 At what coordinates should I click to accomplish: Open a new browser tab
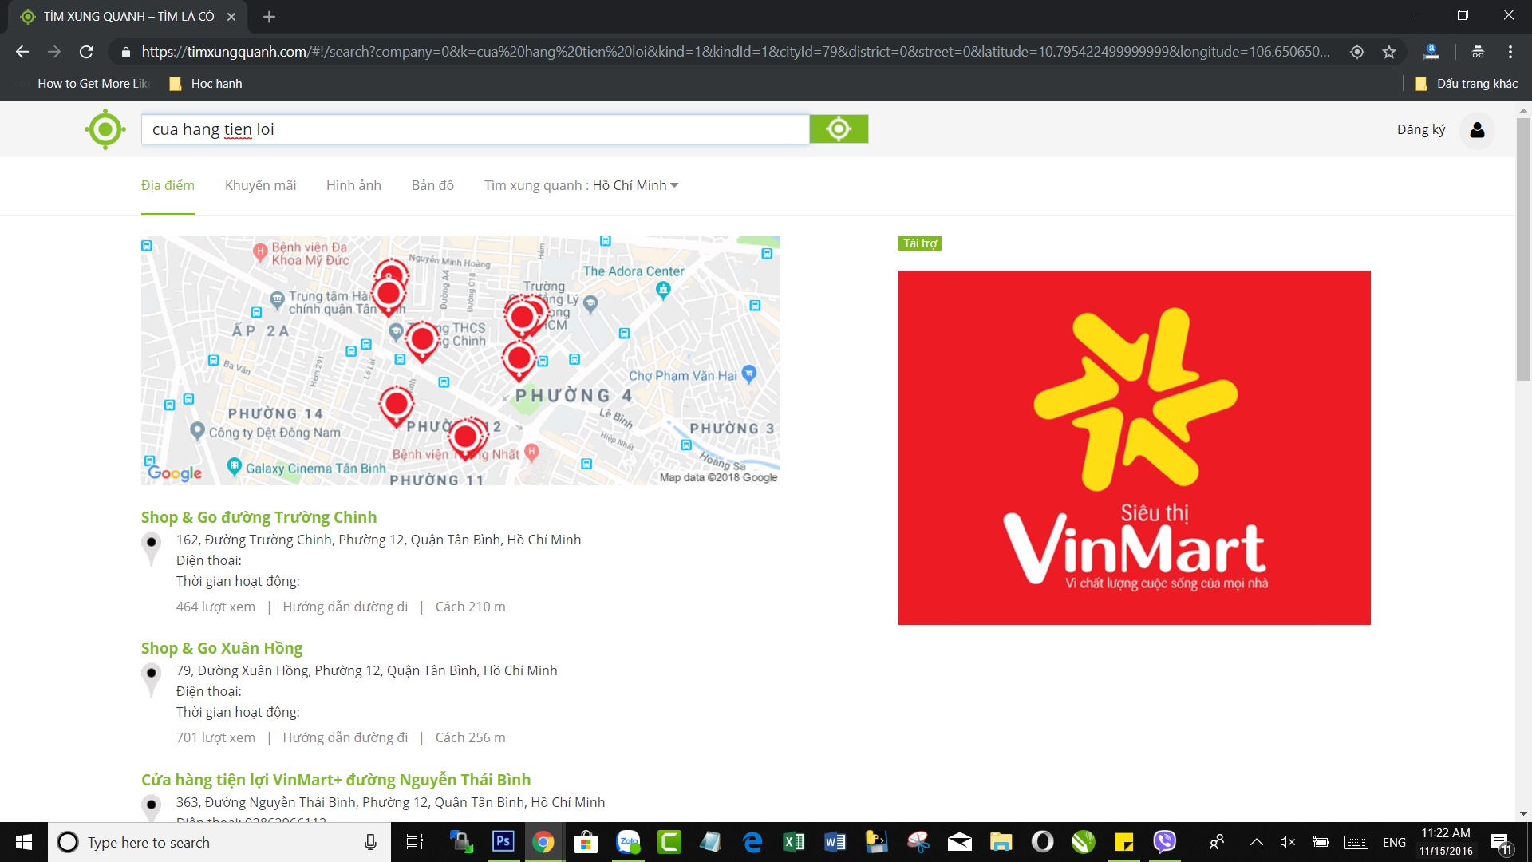point(269,17)
